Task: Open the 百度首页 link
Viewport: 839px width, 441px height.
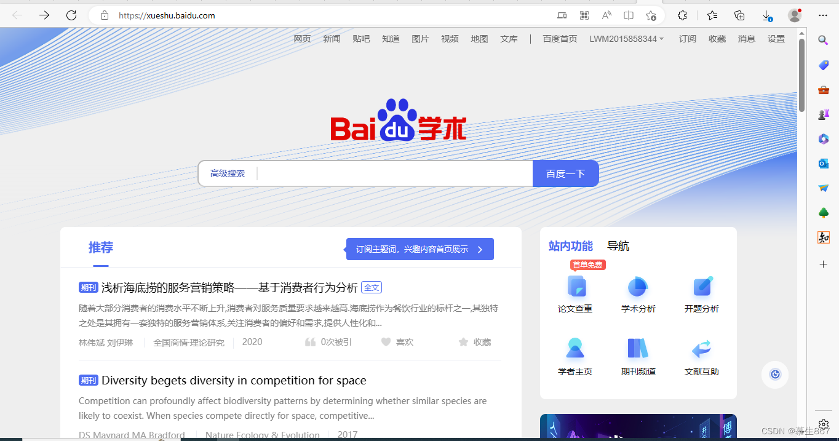Action: 560,39
